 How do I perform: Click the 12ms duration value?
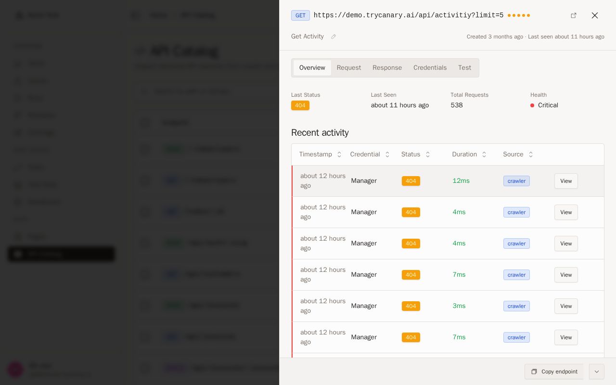pyautogui.click(x=461, y=181)
